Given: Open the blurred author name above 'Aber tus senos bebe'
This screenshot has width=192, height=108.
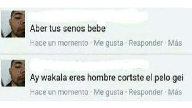Looking at the screenshot, I should tap(89, 16).
